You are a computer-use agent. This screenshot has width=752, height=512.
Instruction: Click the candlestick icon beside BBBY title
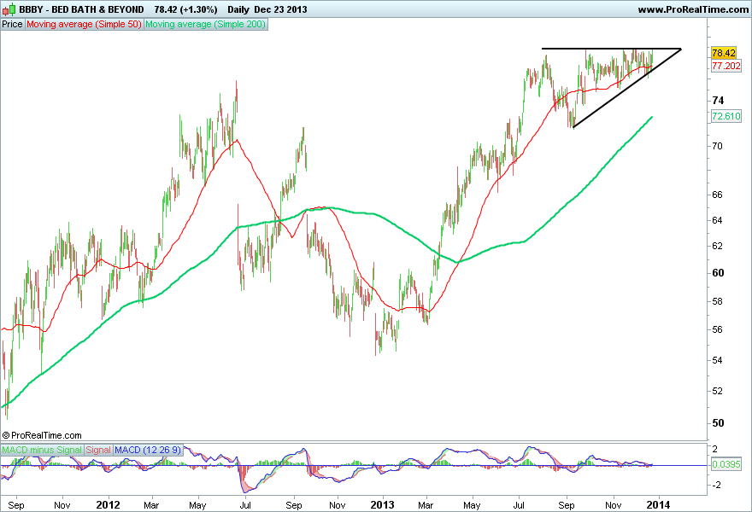[9, 9]
